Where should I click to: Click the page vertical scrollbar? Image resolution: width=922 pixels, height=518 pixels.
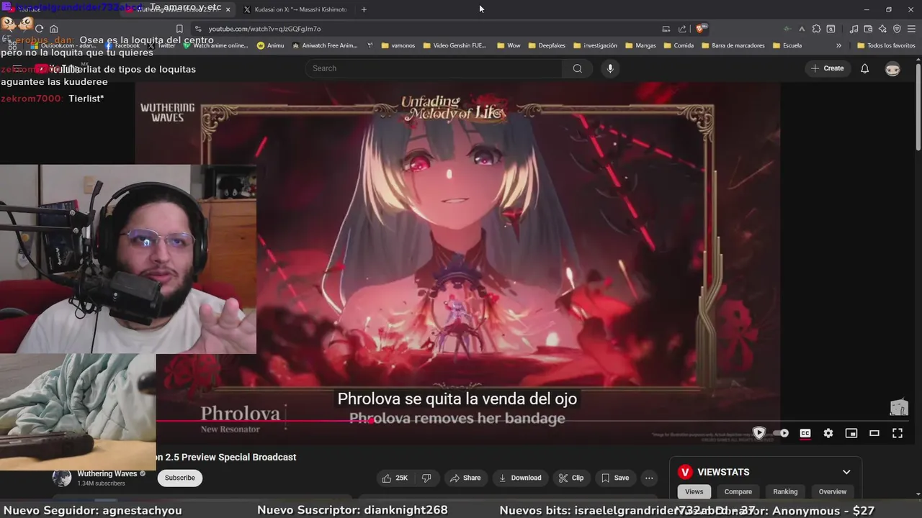coord(918,108)
